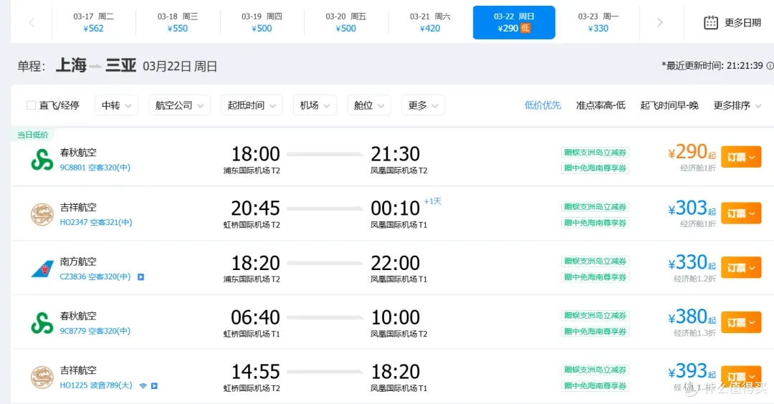
Task: Select date tab 03-20 周五 ¥500
Action: 345,22
